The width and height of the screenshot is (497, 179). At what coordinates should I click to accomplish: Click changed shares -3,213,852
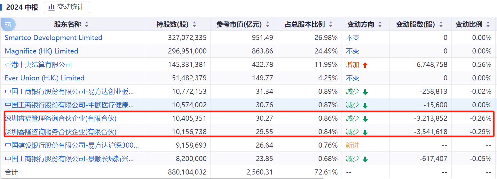[431, 118]
